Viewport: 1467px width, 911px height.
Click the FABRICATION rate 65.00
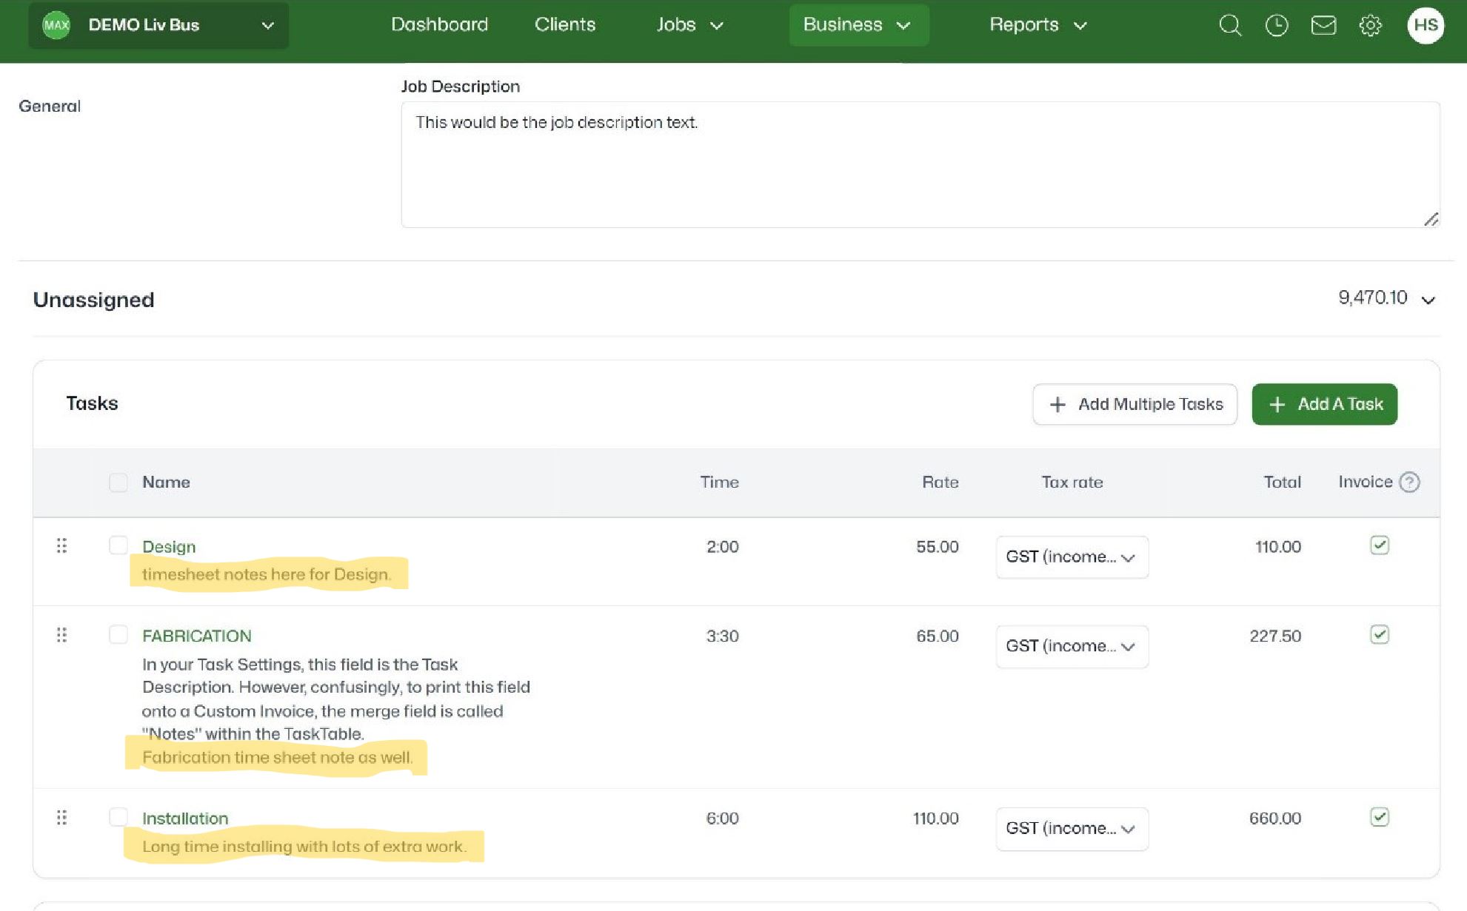pos(937,636)
